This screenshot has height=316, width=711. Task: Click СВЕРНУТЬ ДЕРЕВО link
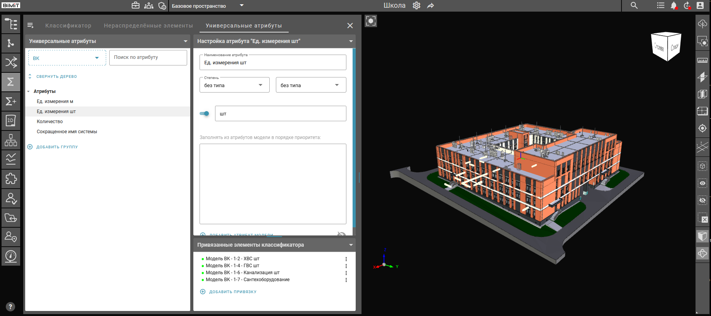[57, 77]
